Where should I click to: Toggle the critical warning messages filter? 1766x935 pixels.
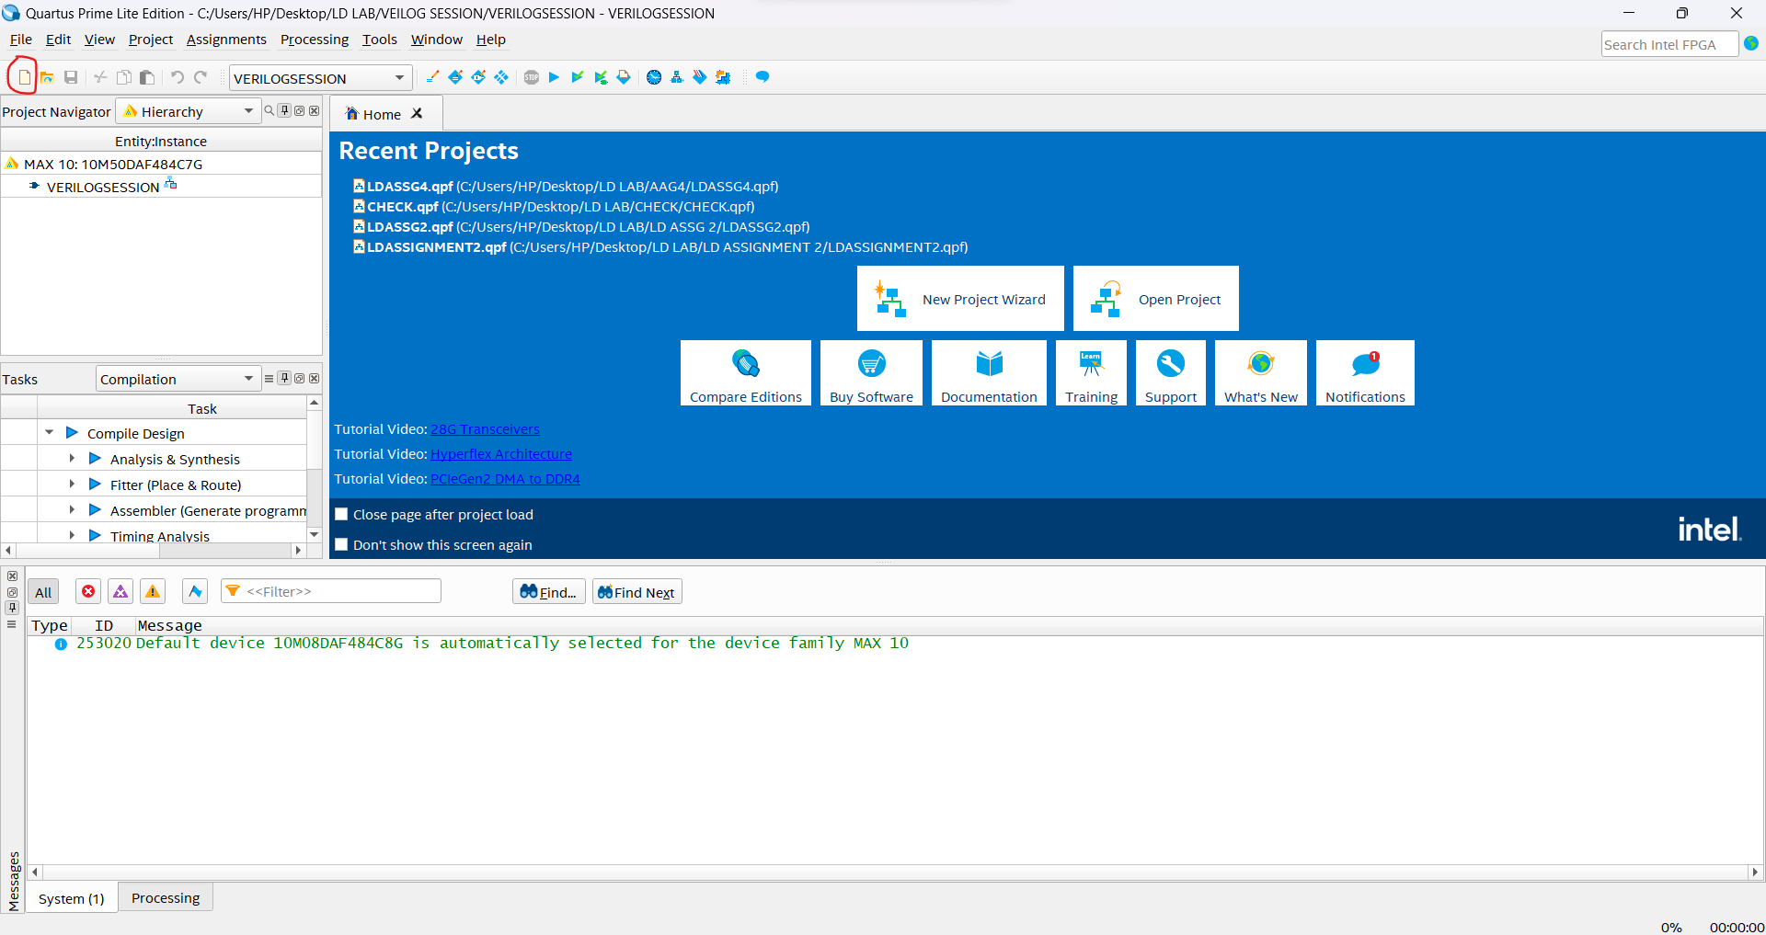pyautogui.click(x=120, y=591)
